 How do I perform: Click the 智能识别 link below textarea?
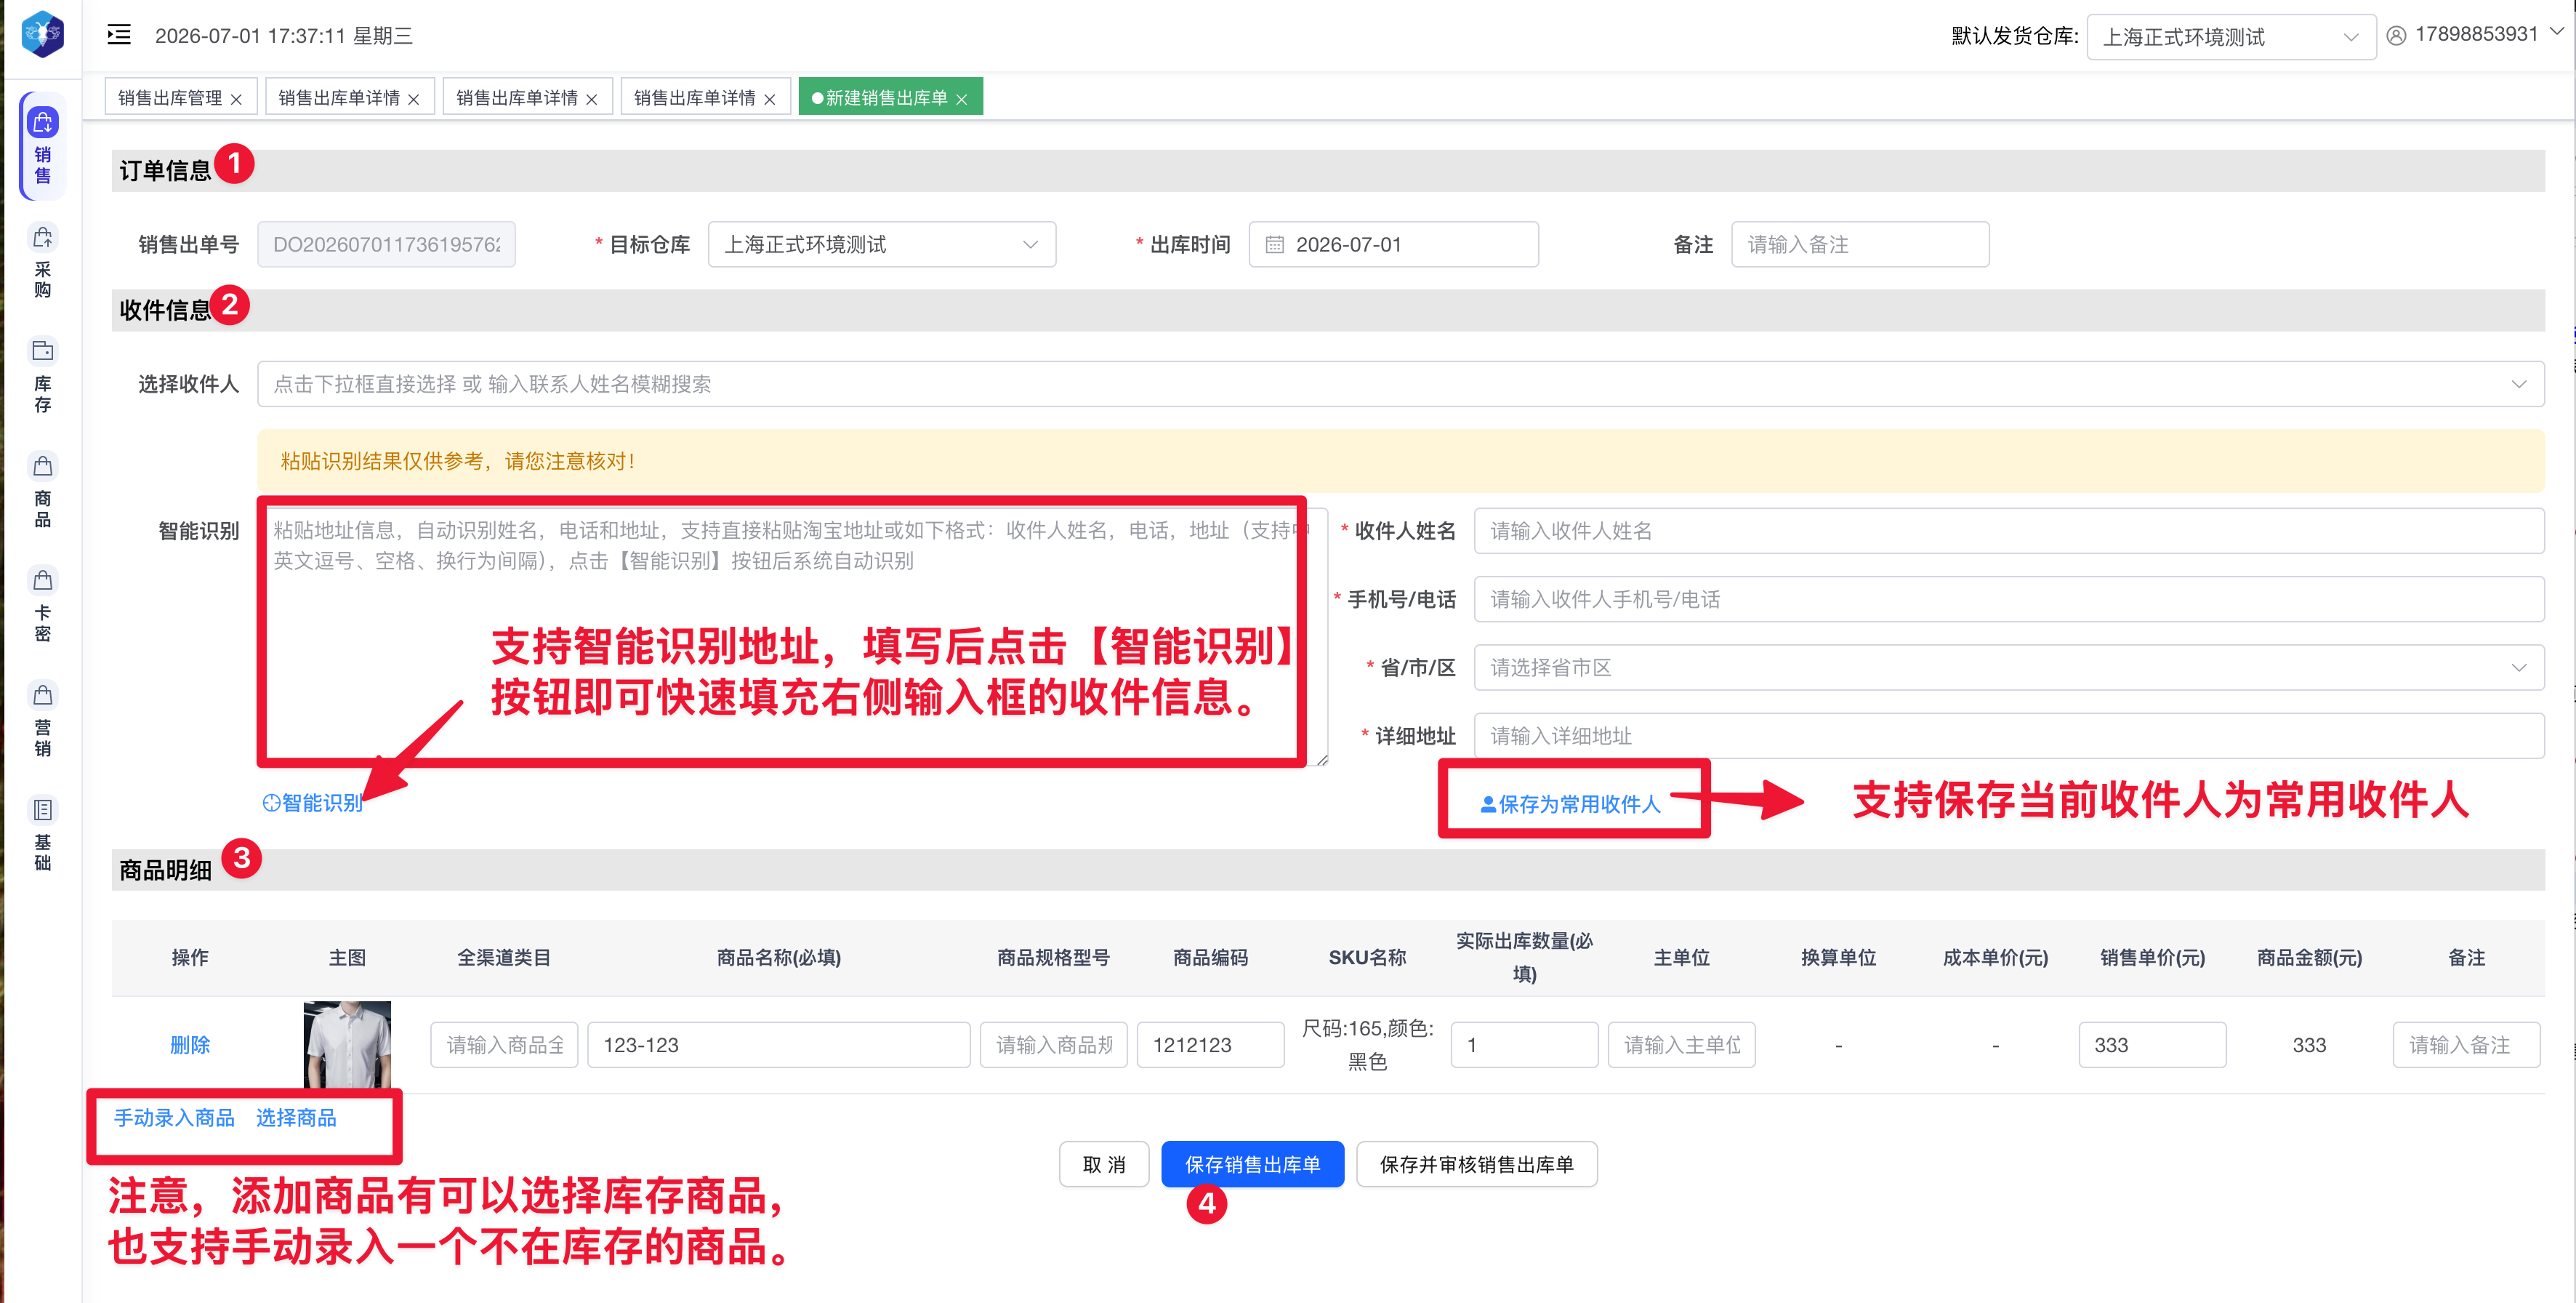click(x=313, y=802)
